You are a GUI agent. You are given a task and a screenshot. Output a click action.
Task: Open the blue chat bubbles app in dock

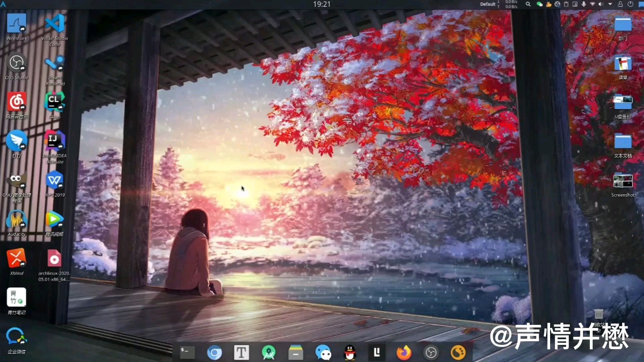pyautogui.click(x=323, y=353)
